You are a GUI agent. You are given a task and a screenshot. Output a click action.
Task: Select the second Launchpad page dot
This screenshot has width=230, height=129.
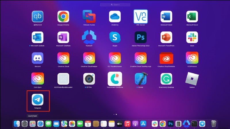(x=116, y=114)
